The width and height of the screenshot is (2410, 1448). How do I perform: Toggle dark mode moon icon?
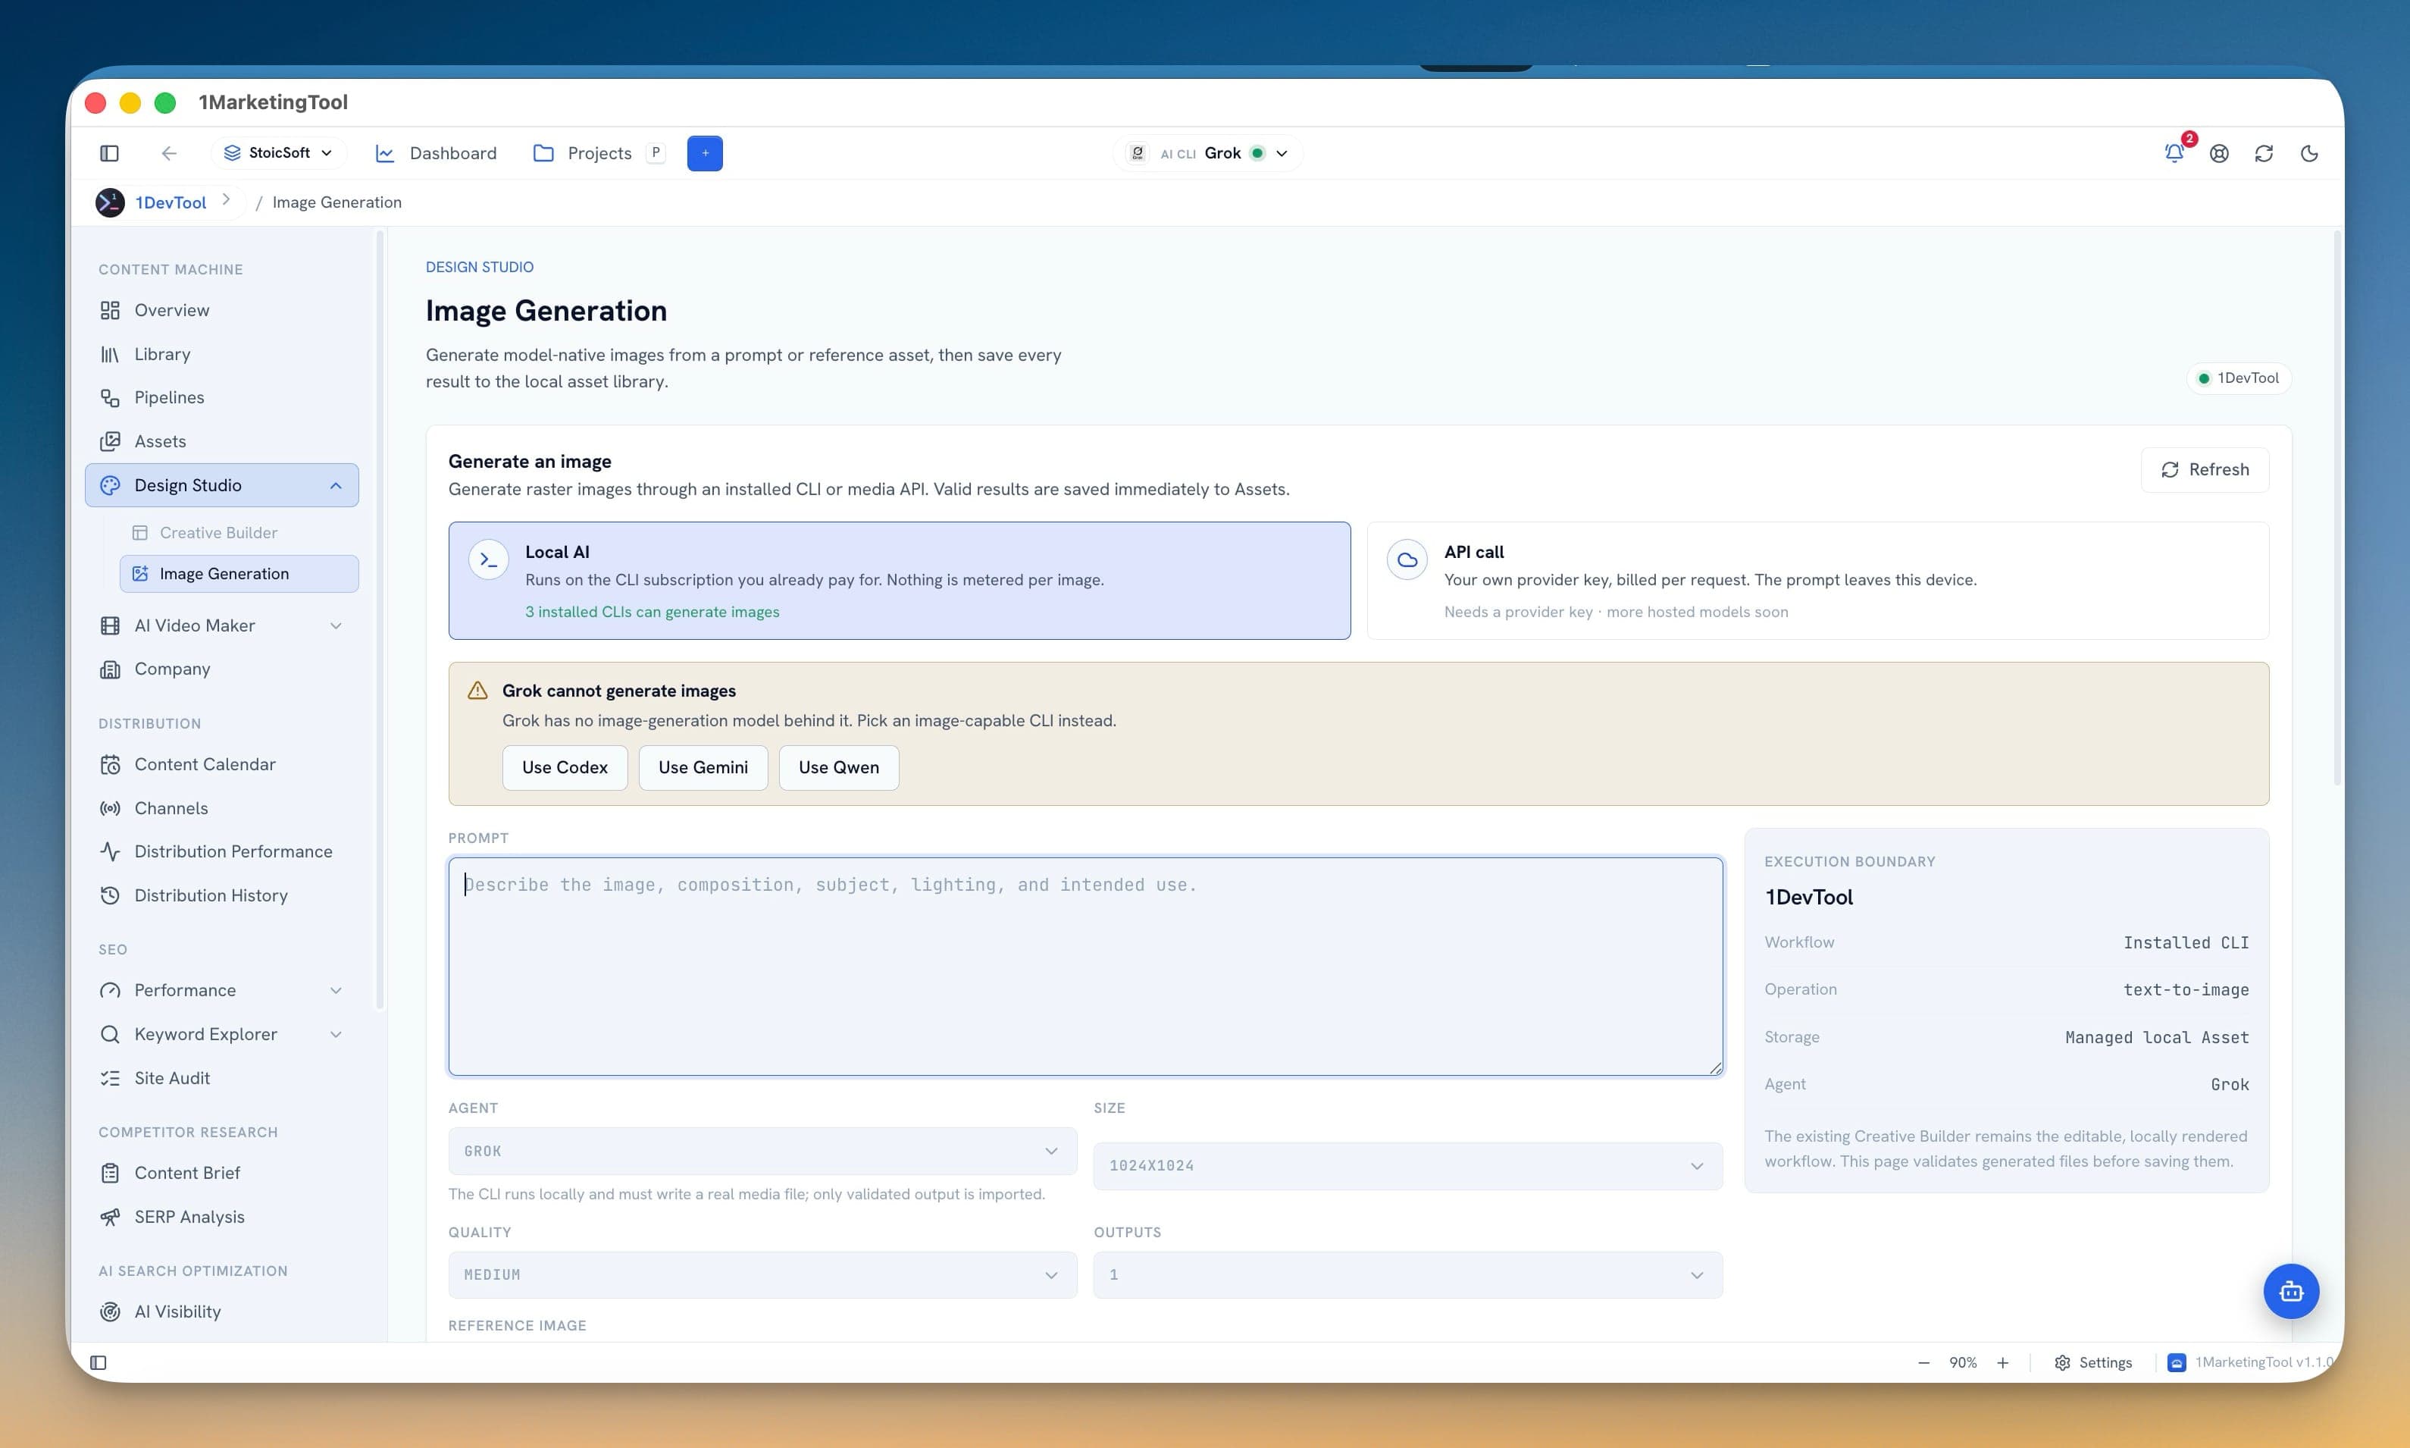2308,153
